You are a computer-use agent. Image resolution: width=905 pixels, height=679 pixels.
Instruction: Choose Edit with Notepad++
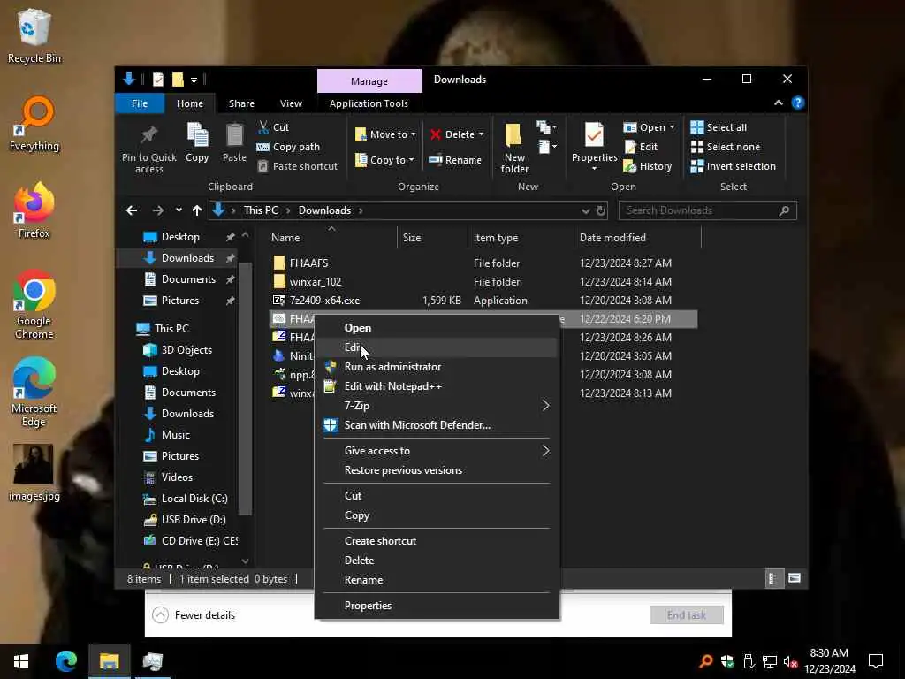pos(437,386)
